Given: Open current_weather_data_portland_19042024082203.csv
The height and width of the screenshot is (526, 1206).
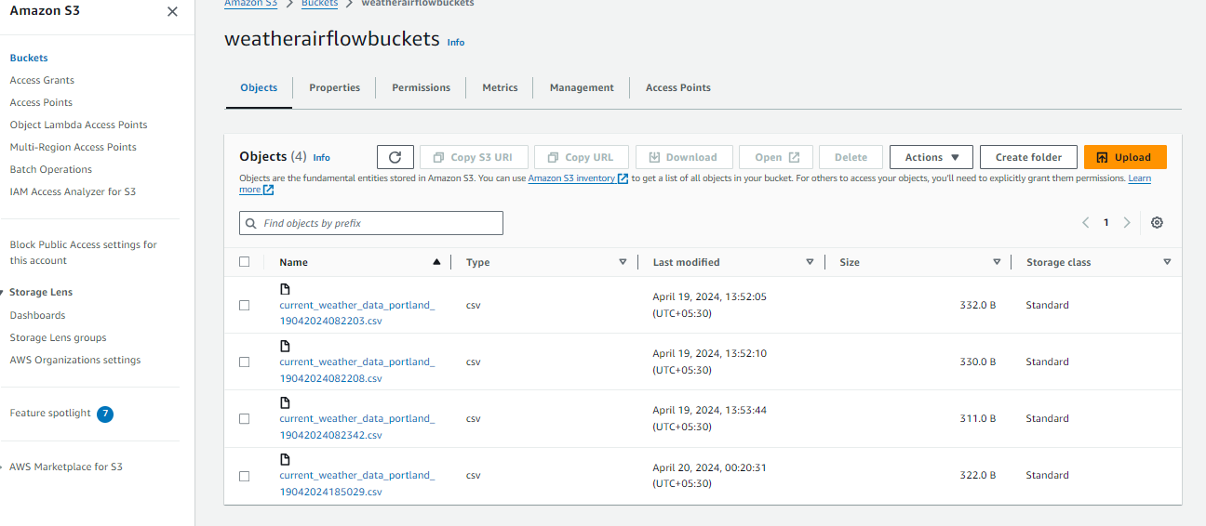Looking at the screenshot, I should (356, 313).
